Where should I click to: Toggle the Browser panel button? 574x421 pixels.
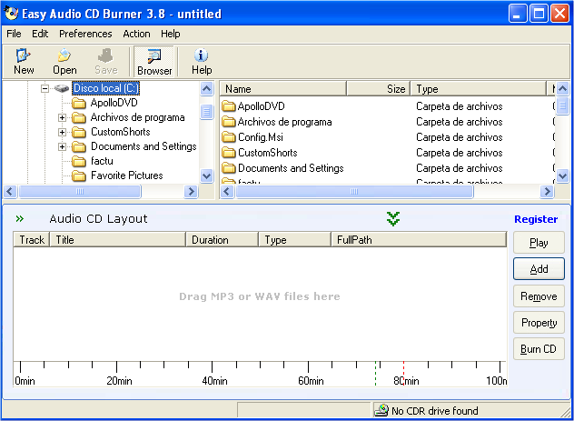pos(154,61)
